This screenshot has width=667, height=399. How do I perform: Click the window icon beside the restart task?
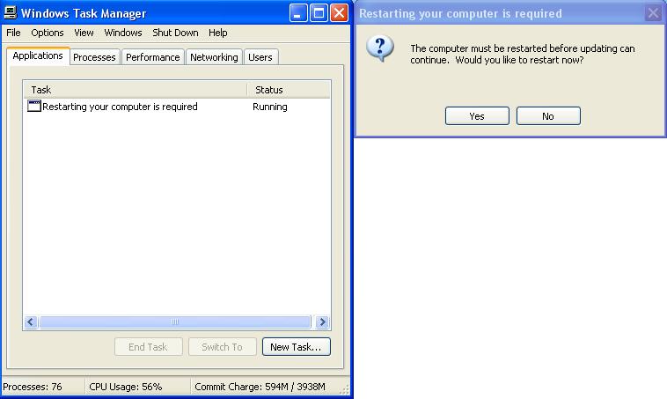tap(34, 106)
